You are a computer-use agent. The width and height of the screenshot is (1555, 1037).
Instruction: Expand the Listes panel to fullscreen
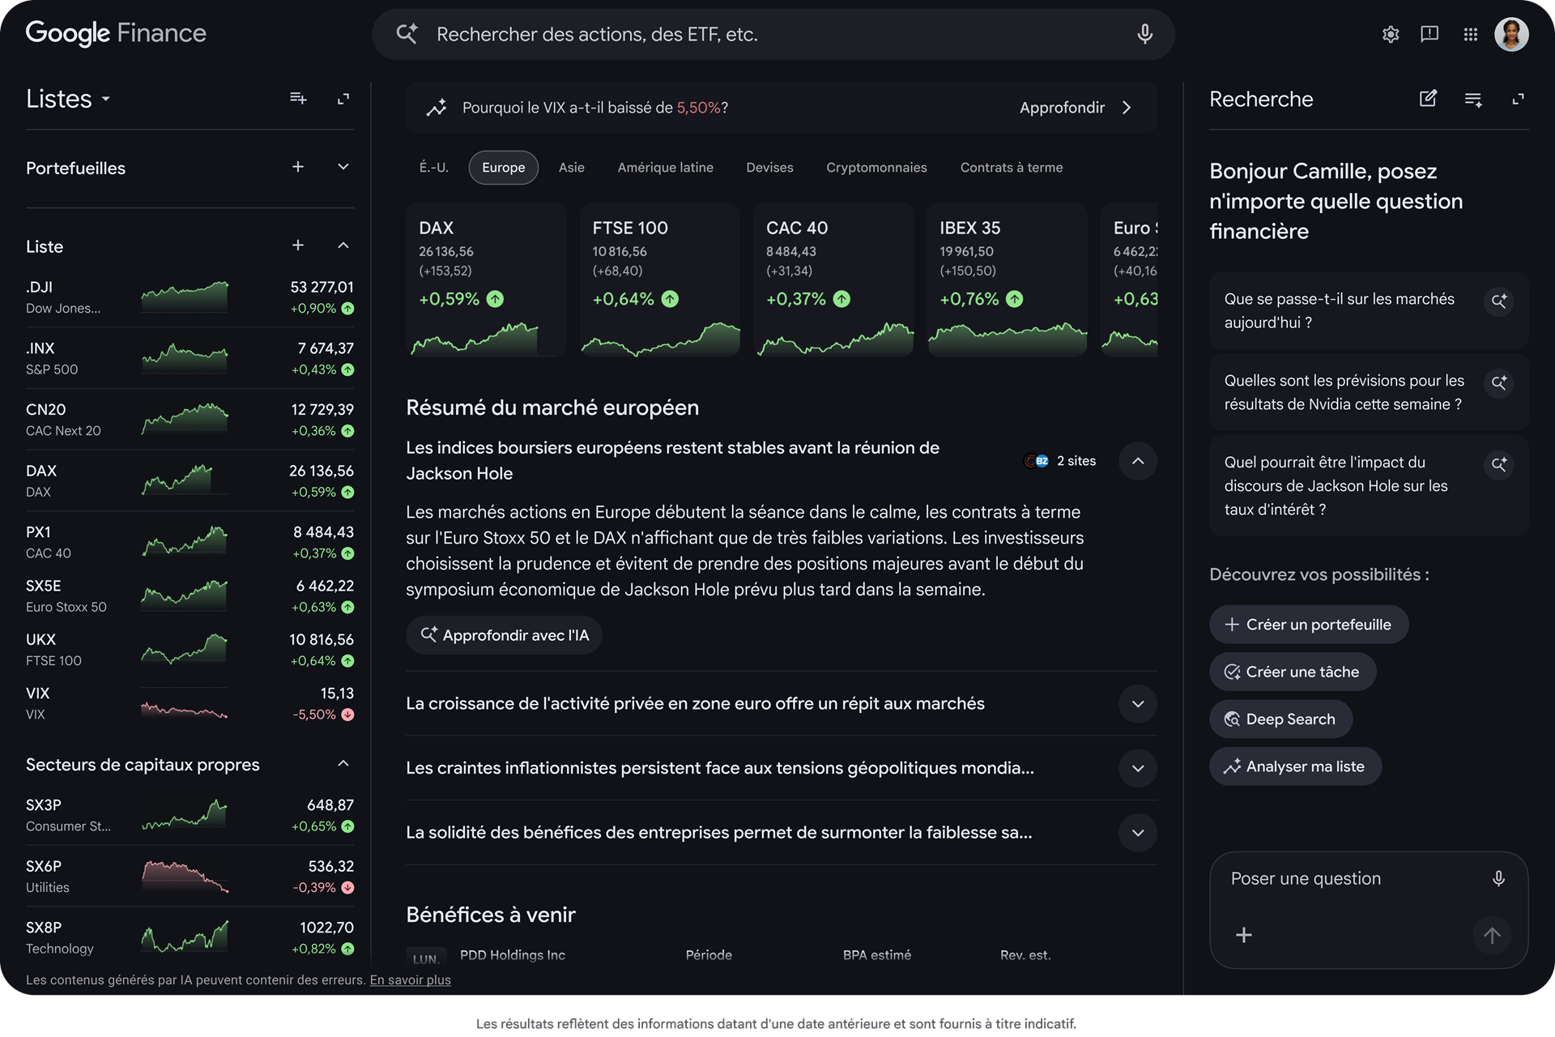point(343,98)
